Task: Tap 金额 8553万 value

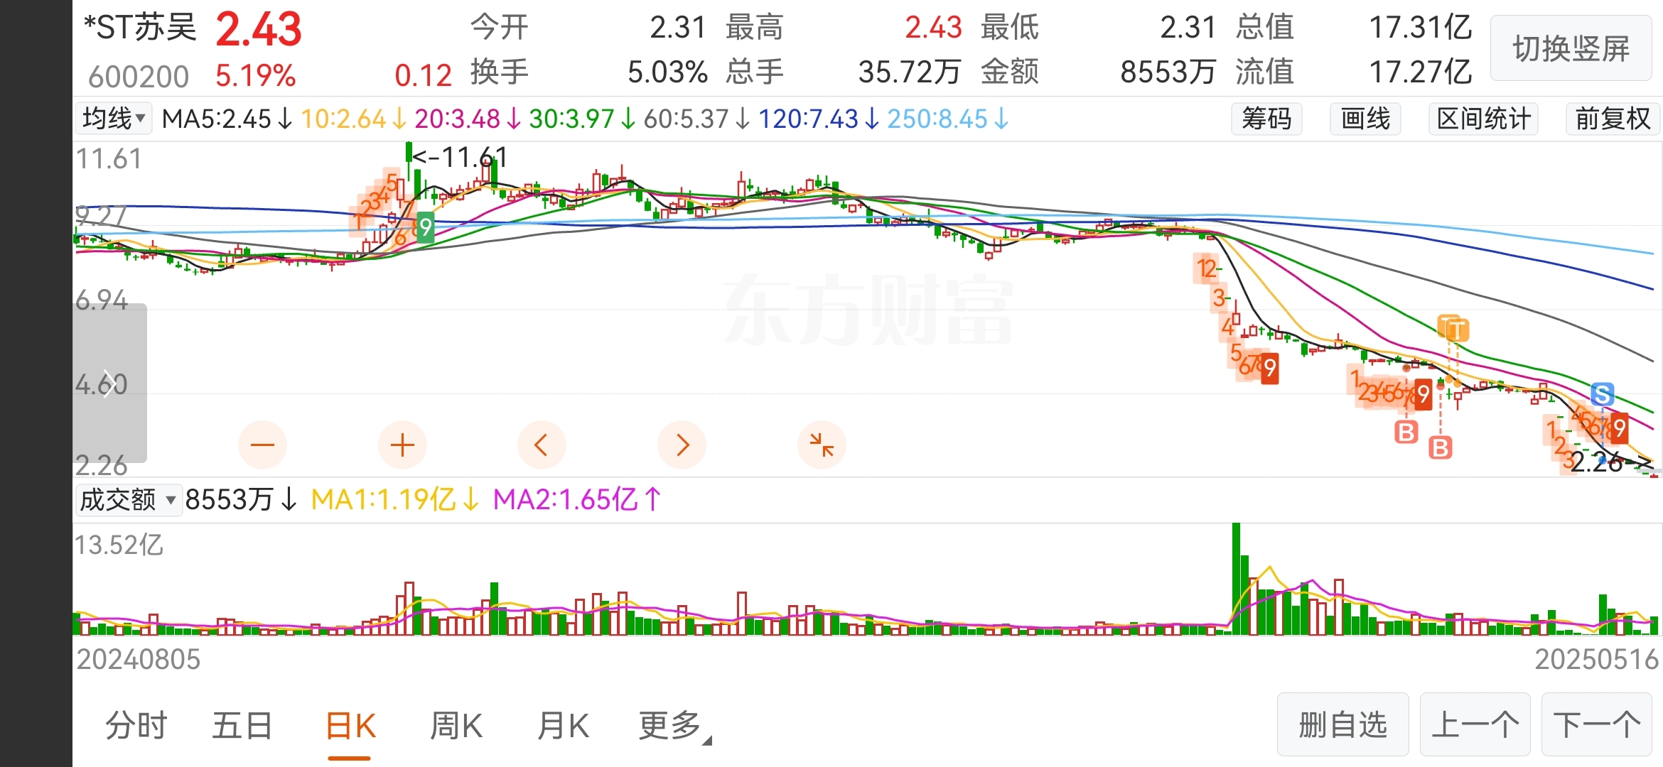Action: point(1167,72)
